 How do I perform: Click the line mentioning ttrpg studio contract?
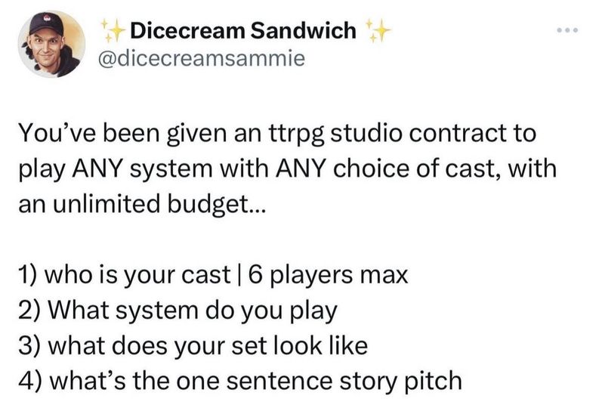tap(277, 134)
